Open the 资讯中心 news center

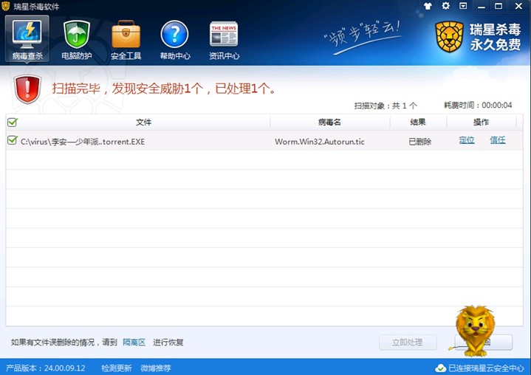tap(224, 39)
